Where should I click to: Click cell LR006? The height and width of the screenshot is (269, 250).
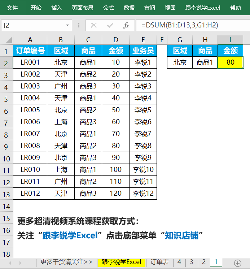(30, 122)
